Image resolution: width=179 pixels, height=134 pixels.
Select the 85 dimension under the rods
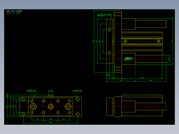click(151, 80)
